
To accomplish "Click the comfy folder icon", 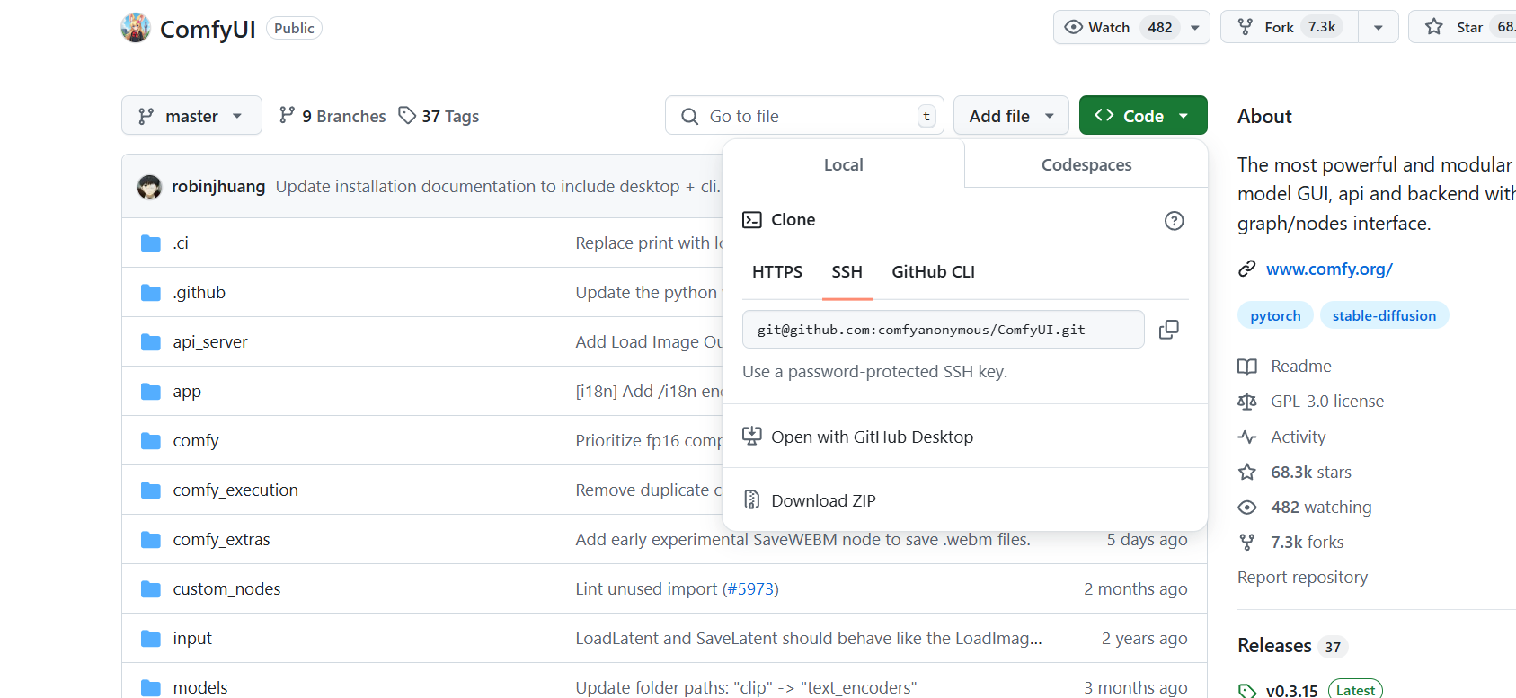I will coord(151,441).
